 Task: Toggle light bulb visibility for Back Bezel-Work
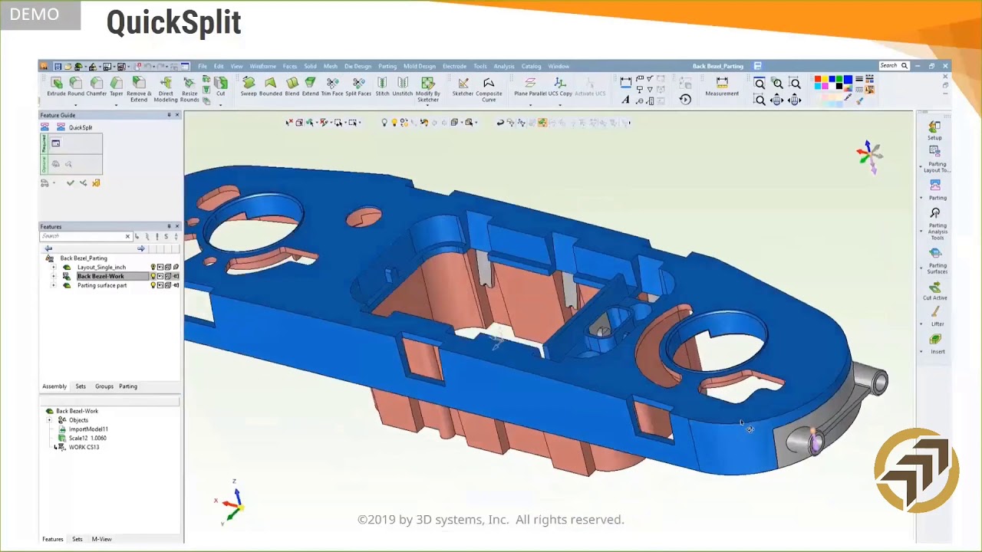click(x=153, y=276)
